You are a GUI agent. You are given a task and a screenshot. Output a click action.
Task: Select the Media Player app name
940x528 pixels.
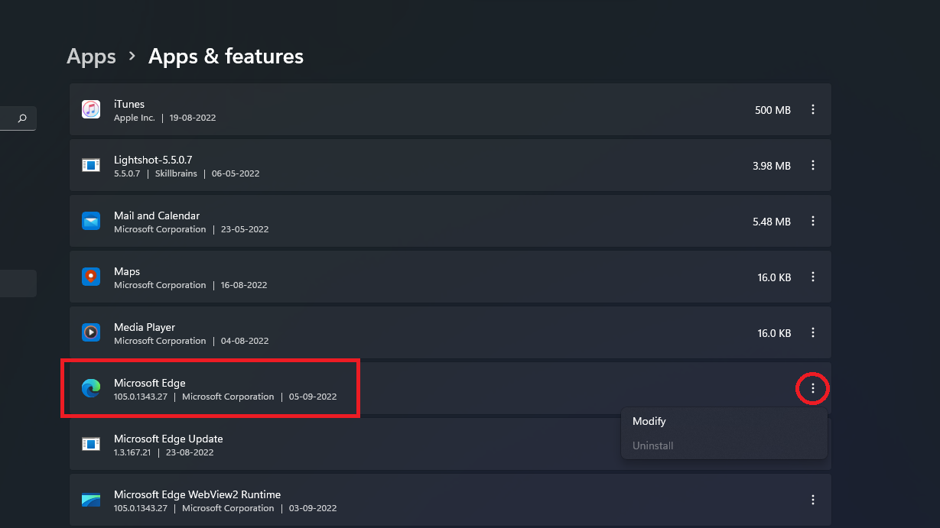[x=145, y=327]
